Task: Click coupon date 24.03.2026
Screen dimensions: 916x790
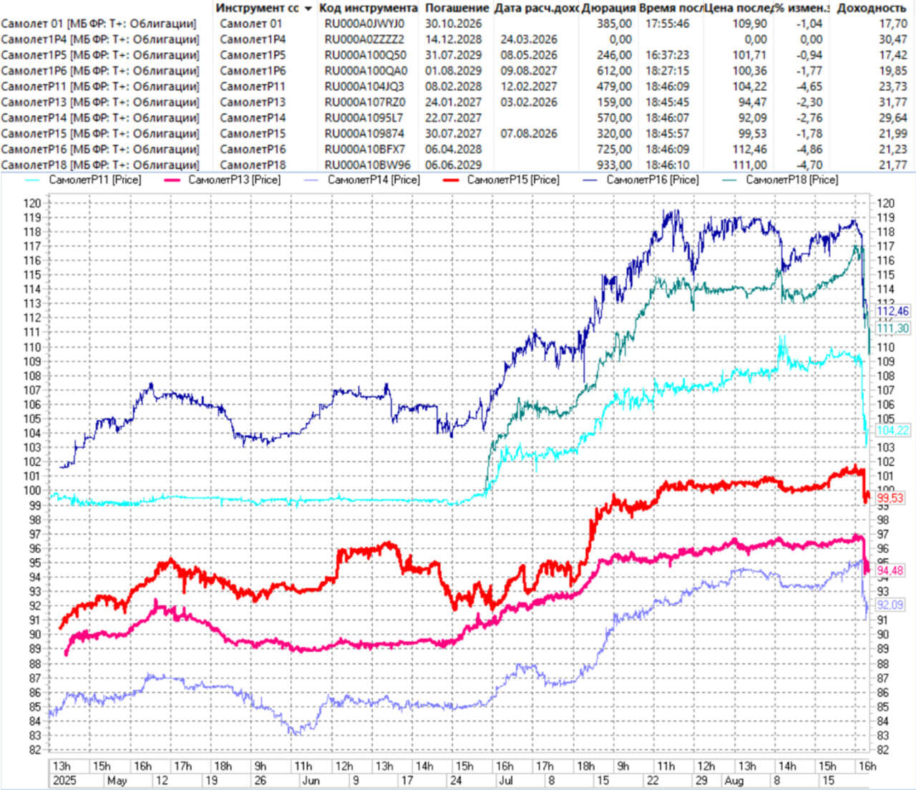Action: click(529, 39)
